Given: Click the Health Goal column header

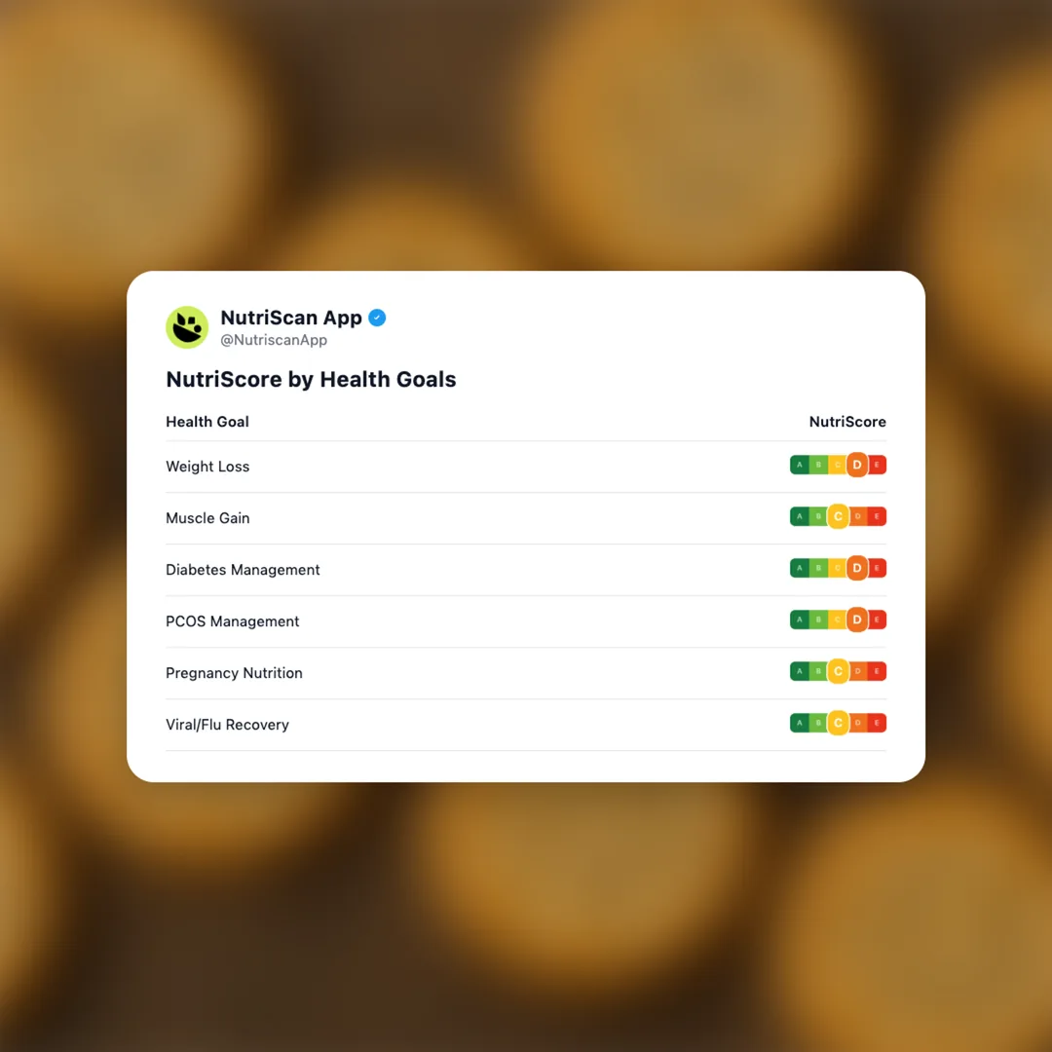Looking at the screenshot, I should (207, 422).
